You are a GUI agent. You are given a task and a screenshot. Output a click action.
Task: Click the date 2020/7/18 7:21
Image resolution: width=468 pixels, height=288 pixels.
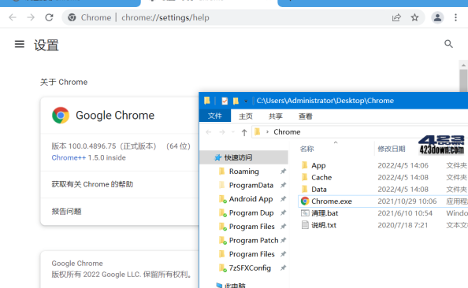(x=403, y=225)
